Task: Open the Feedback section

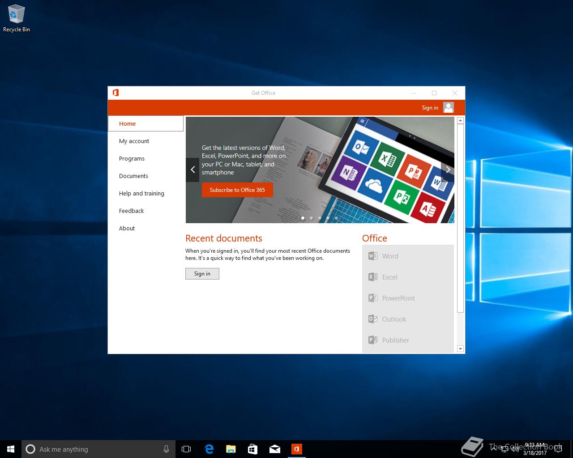Action: 145,211
